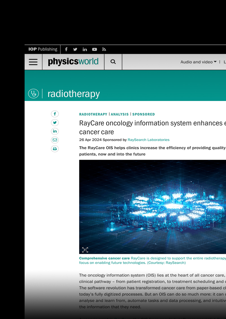
Task: Open Twitter link in top bar
Action: pyautogui.click(x=75, y=49)
